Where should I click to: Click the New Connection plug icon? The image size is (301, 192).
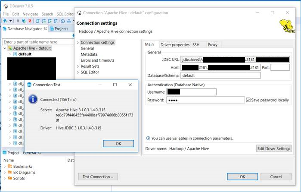5,21
